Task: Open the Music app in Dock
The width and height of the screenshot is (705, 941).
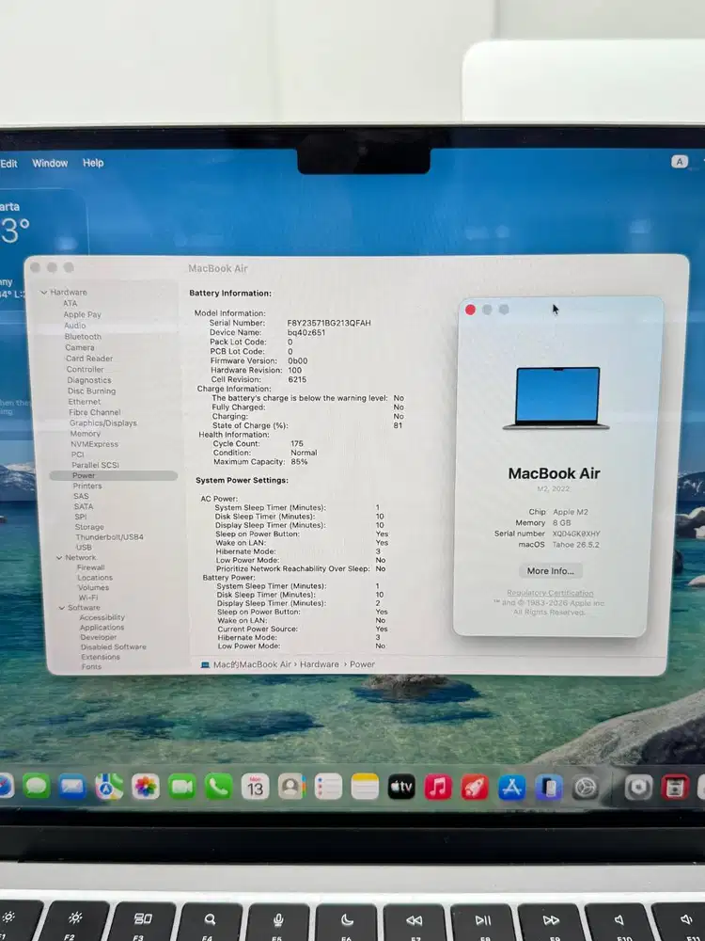Action: click(438, 787)
